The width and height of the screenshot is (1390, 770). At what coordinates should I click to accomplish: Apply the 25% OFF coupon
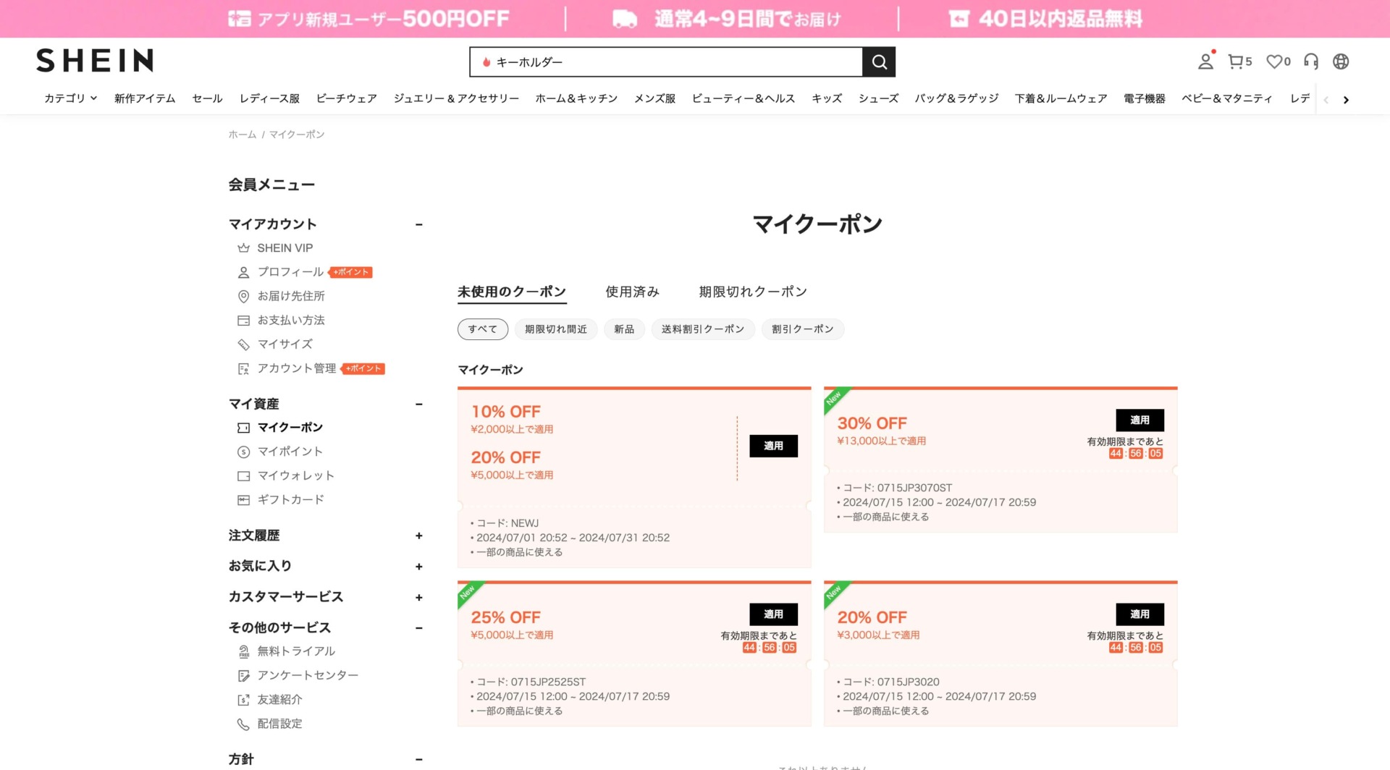coord(773,614)
